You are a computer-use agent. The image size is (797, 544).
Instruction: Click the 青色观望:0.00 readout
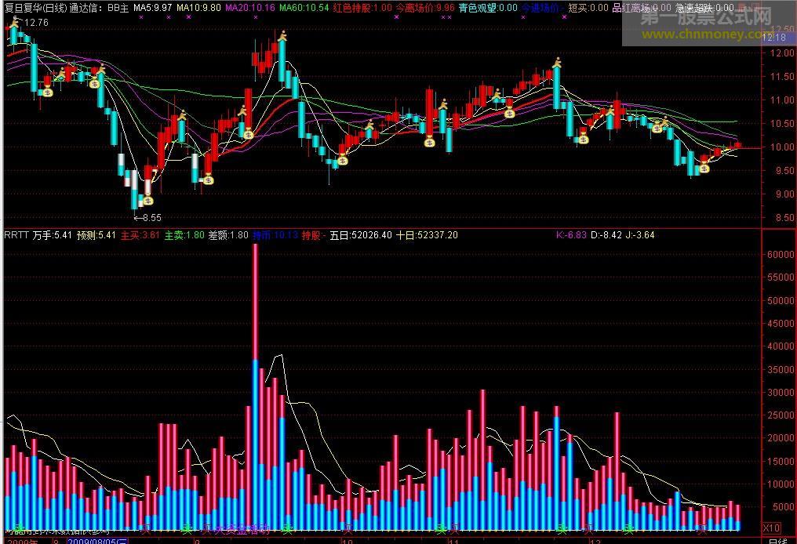click(x=488, y=8)
